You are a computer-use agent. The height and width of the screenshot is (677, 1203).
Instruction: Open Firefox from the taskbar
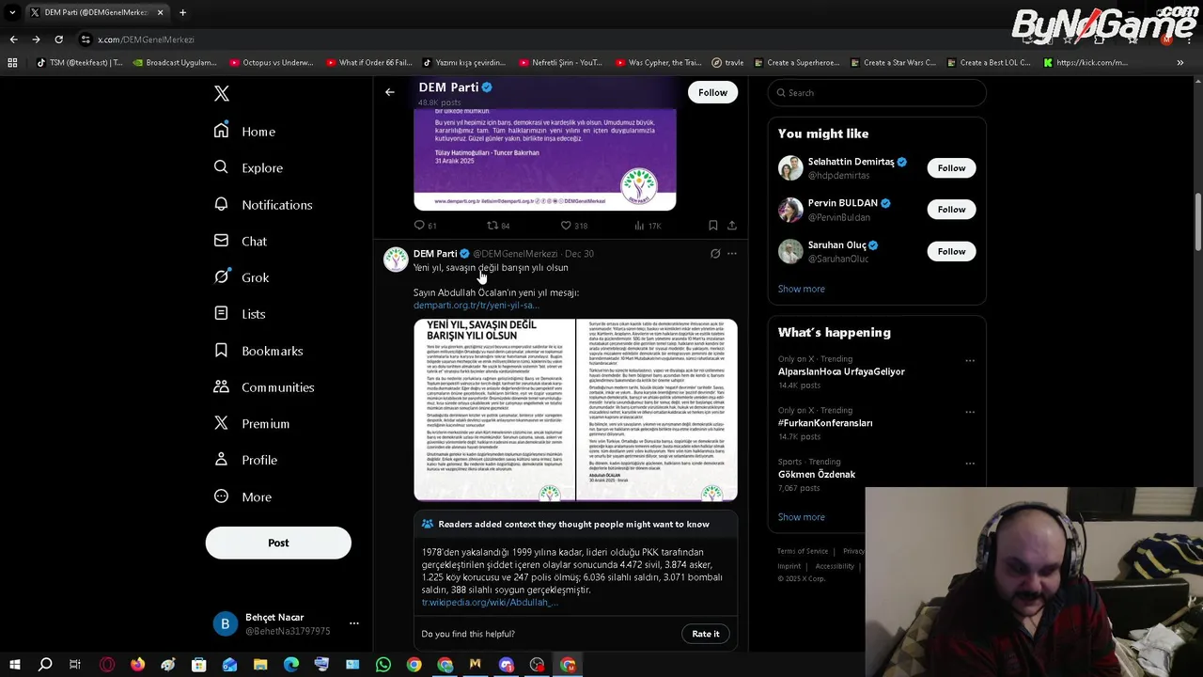coord(137,665)
